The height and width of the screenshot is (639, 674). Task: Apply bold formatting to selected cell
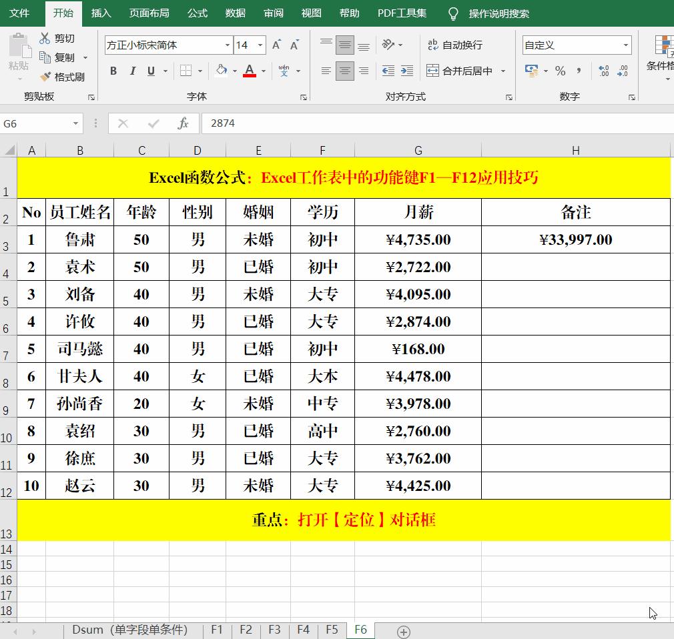pos(113,70)
